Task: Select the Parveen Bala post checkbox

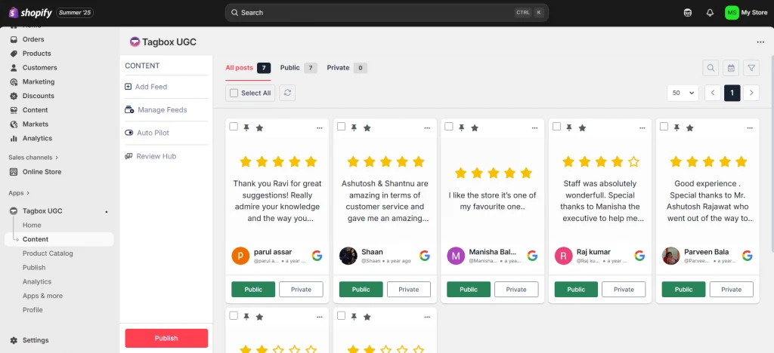Action: tap(664, 127)
